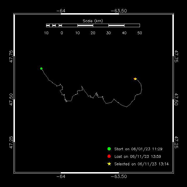Click the '50' scale bar label
This screenshot has width=187, height=187.
point(140,33)
